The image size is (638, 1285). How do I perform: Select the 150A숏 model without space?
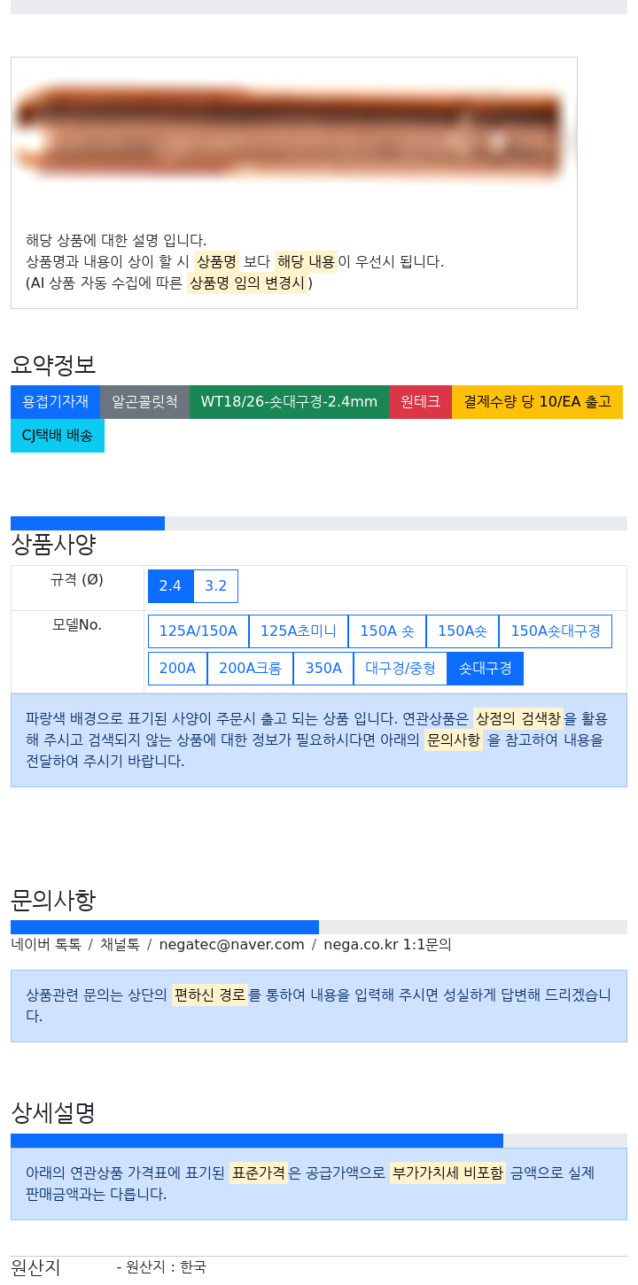coord(463,631)
